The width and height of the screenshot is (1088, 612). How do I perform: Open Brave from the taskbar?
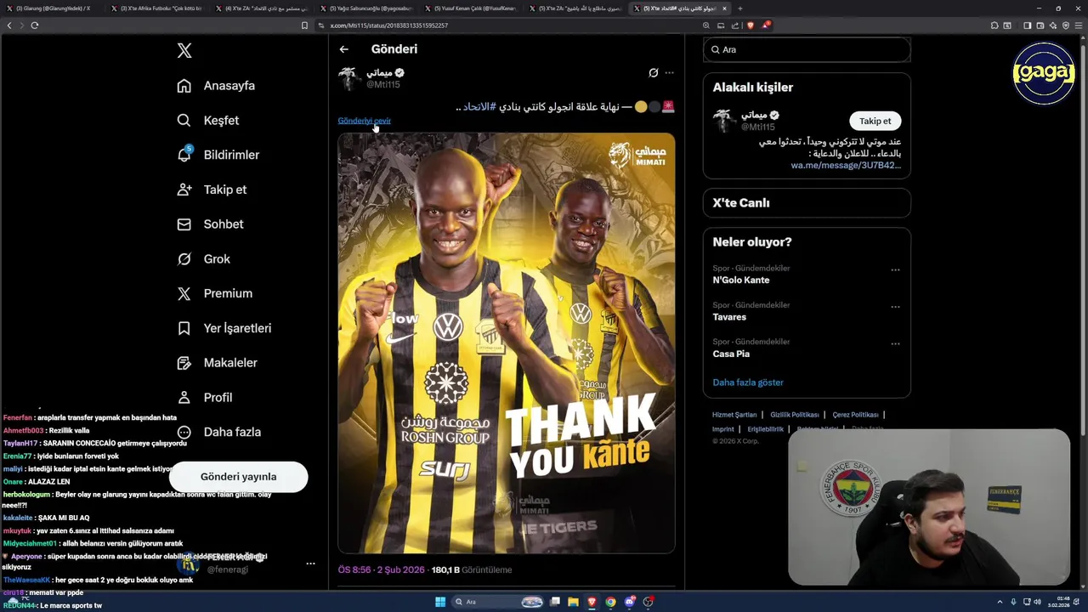click(592, 603)
